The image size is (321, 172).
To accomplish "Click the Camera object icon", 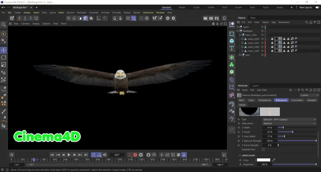I will [232, 111].
